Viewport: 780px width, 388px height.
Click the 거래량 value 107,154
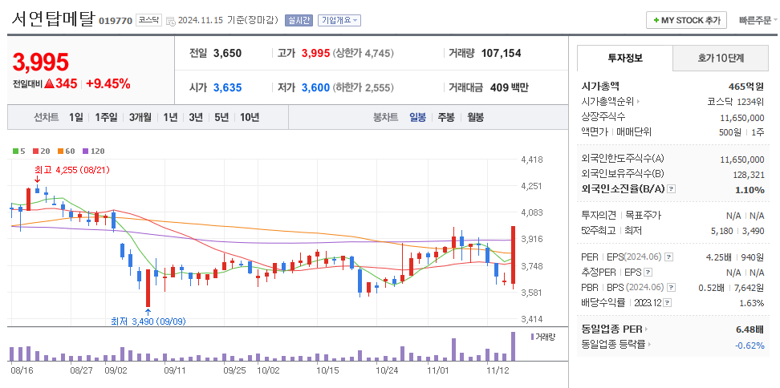[x=502, y=53]
